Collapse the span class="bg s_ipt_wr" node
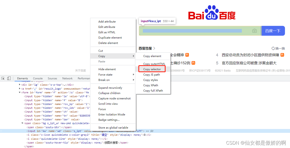This screenshot has width=290, height=148. click(23, 123)
